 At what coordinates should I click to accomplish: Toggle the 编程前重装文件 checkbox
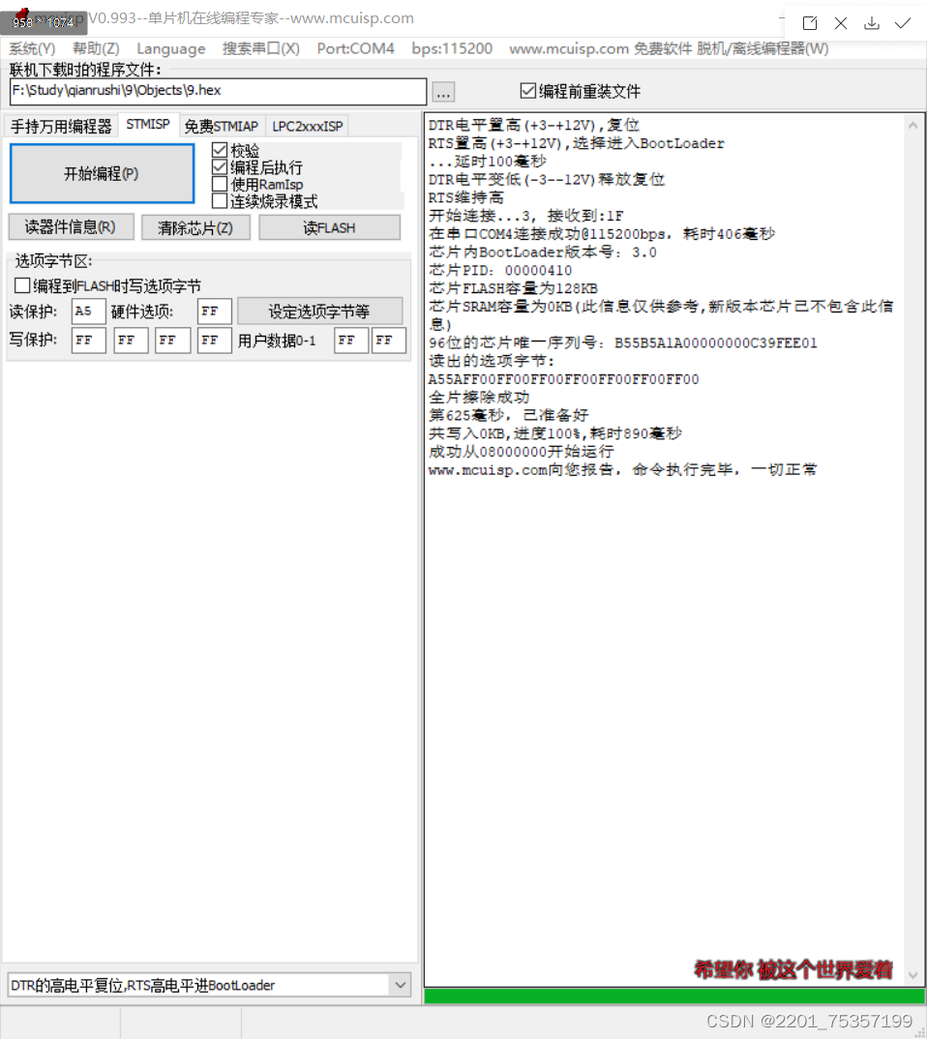pos(527,91)
